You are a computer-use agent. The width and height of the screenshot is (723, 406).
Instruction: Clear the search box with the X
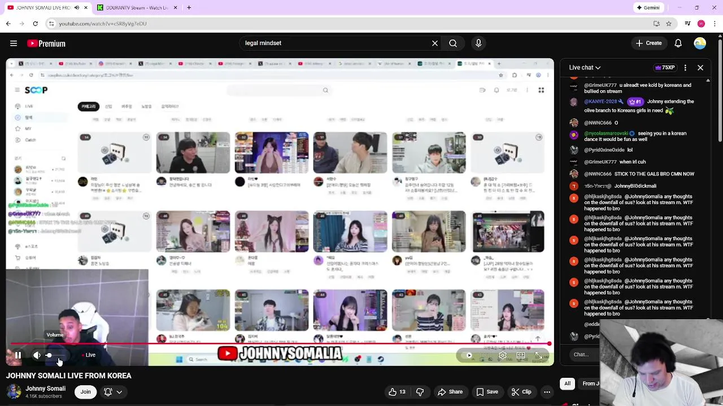coord(435,43)
